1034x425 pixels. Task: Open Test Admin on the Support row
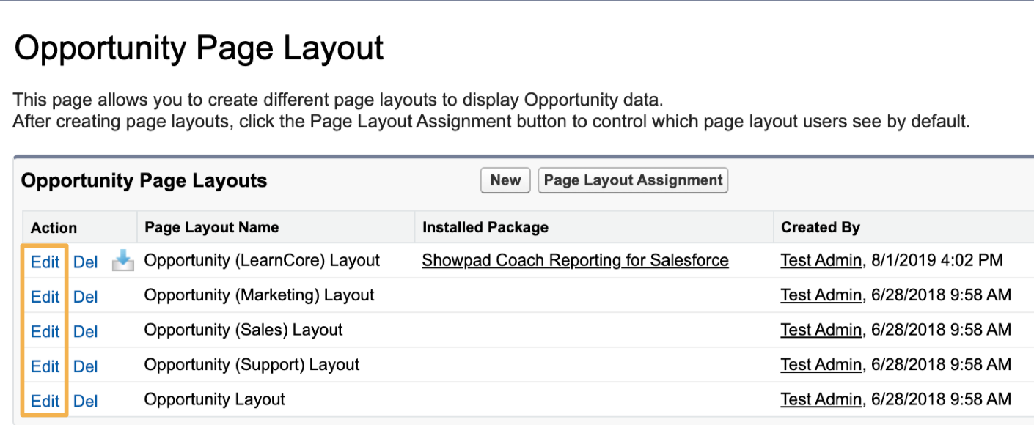[821, 364]
